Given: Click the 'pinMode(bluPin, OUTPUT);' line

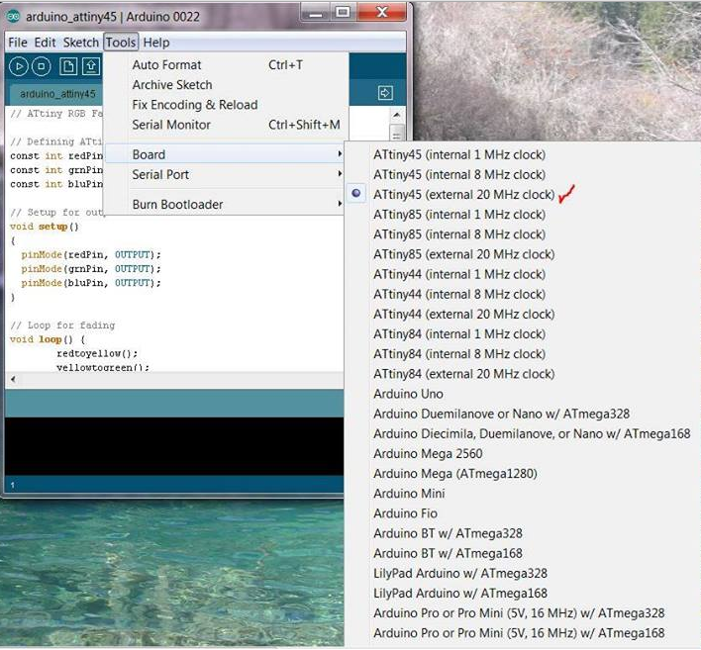Looking at the screenshot, I should pyautogui.click(x=91, y=283).
